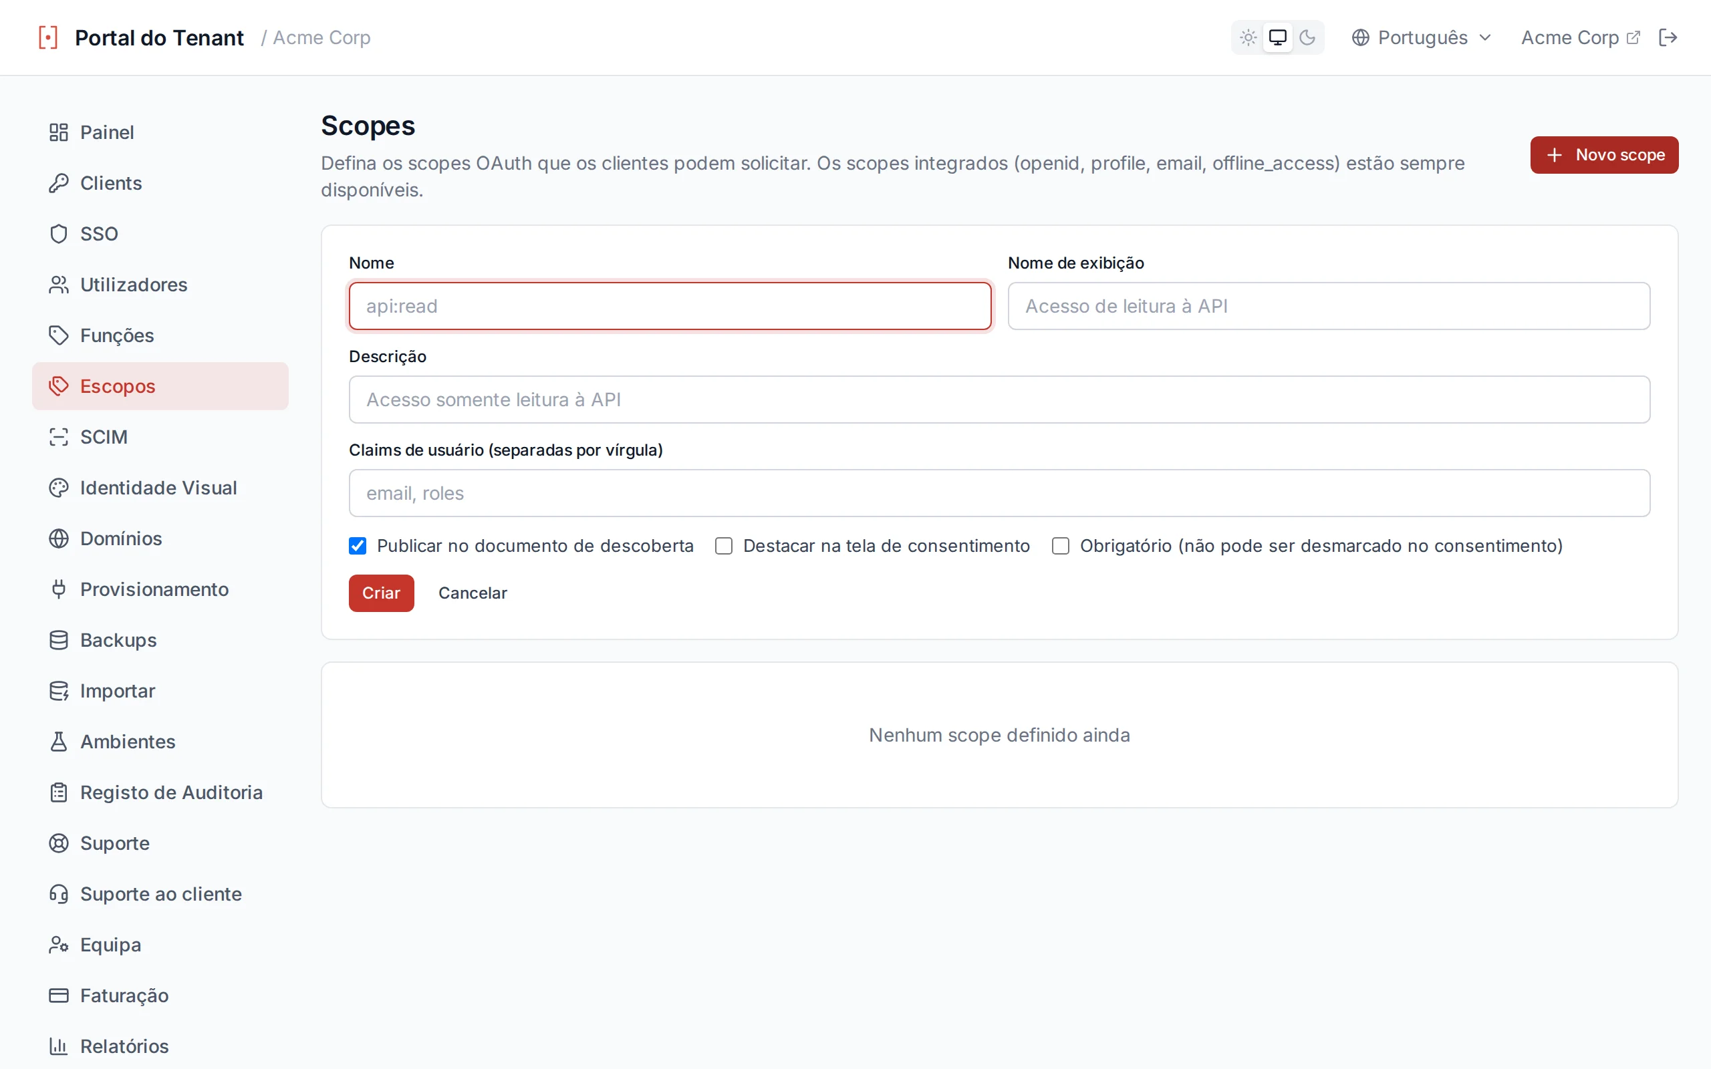This screenshot has width=1711, height=1069.
Task: Open Domínios page
Action: (x=160, y=539)
